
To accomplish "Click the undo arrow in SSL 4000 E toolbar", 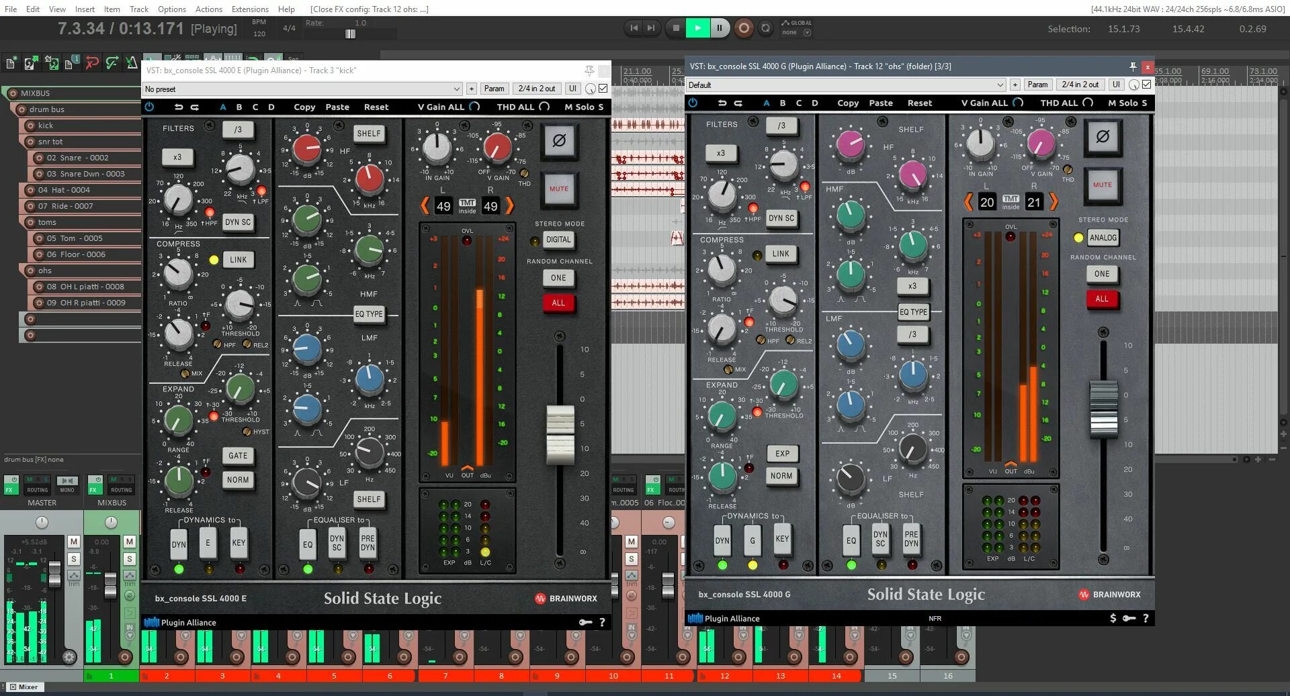I will pos(178,107).
